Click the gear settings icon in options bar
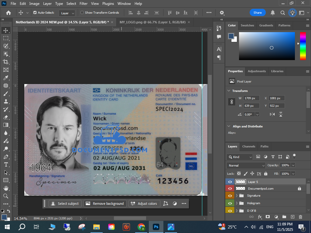The height and width of the screenshot is (233, 311). (222, 13)
